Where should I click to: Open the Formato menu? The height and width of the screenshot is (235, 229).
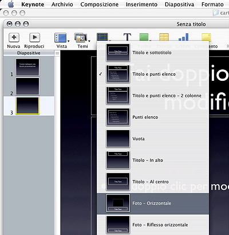tap(212, 4)
